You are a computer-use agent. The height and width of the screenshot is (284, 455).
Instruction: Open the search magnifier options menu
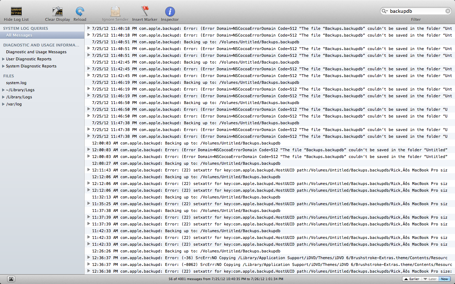pos(385,11)
